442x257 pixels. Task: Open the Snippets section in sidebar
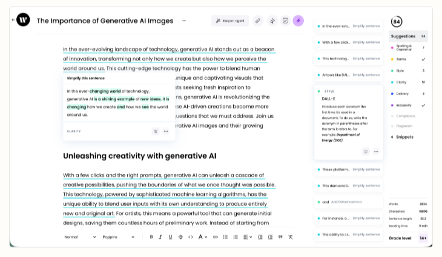point(403,137)
